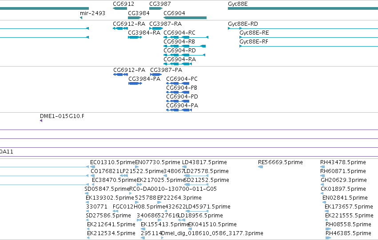Click the EC38470.5prime EST label
This screenshot has width=378, height=240.
click(114, 180)
